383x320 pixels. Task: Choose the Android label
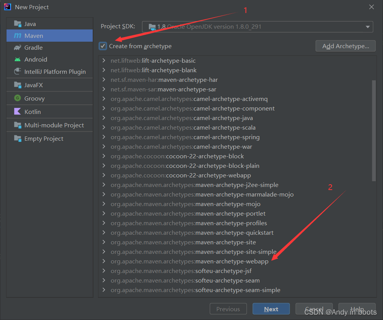35,60
